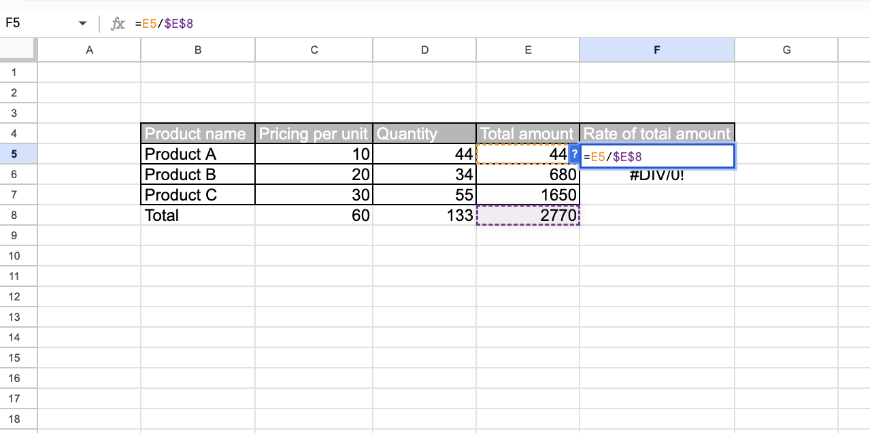Image resolution: width=870 pixels, height=433 pixels.
Task: Select column F header
Action: 657,50
